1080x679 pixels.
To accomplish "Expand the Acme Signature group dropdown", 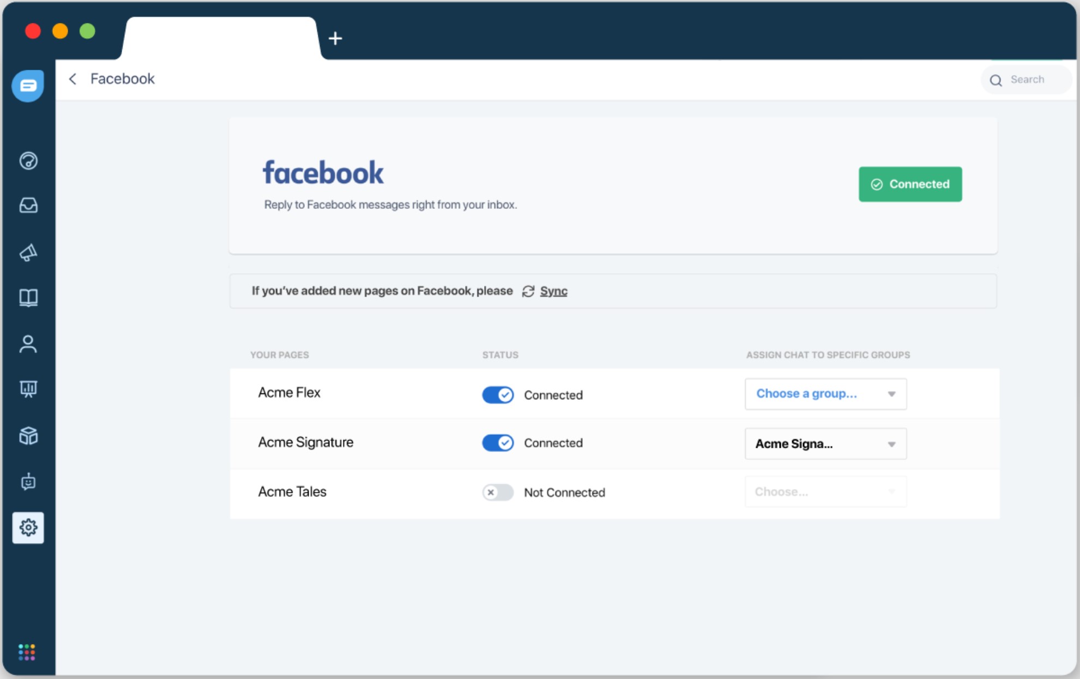I will [825, 443].
